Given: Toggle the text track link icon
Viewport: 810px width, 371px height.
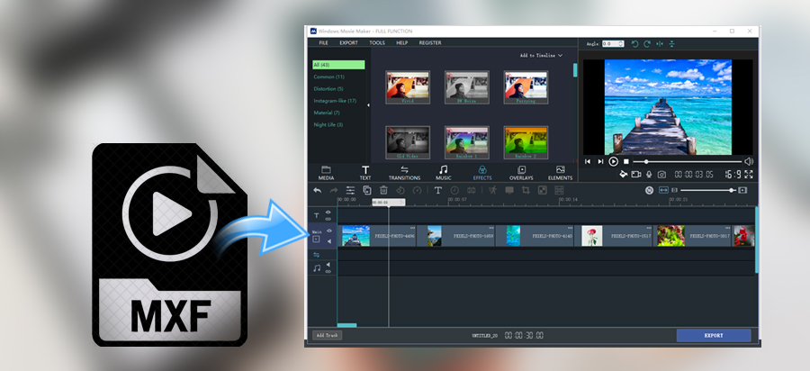Looking at the screenshot, I should [x=328, y=219].
